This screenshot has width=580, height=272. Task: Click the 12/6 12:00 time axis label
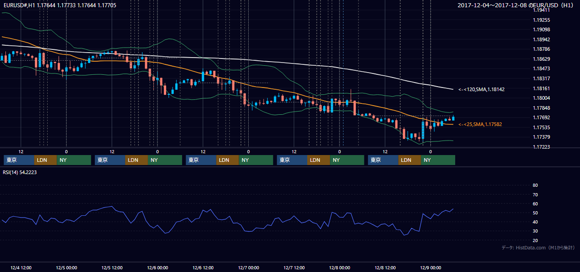(203, 268)
